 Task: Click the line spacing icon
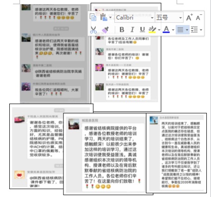(194, 30)
